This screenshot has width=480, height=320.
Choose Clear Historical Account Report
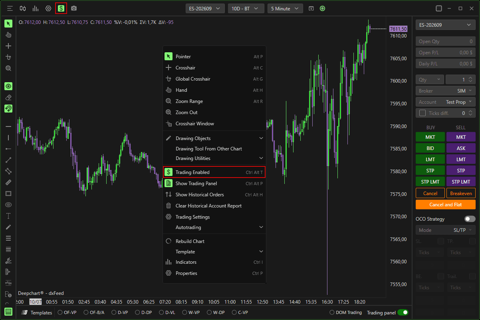click(x=214, y=206)
